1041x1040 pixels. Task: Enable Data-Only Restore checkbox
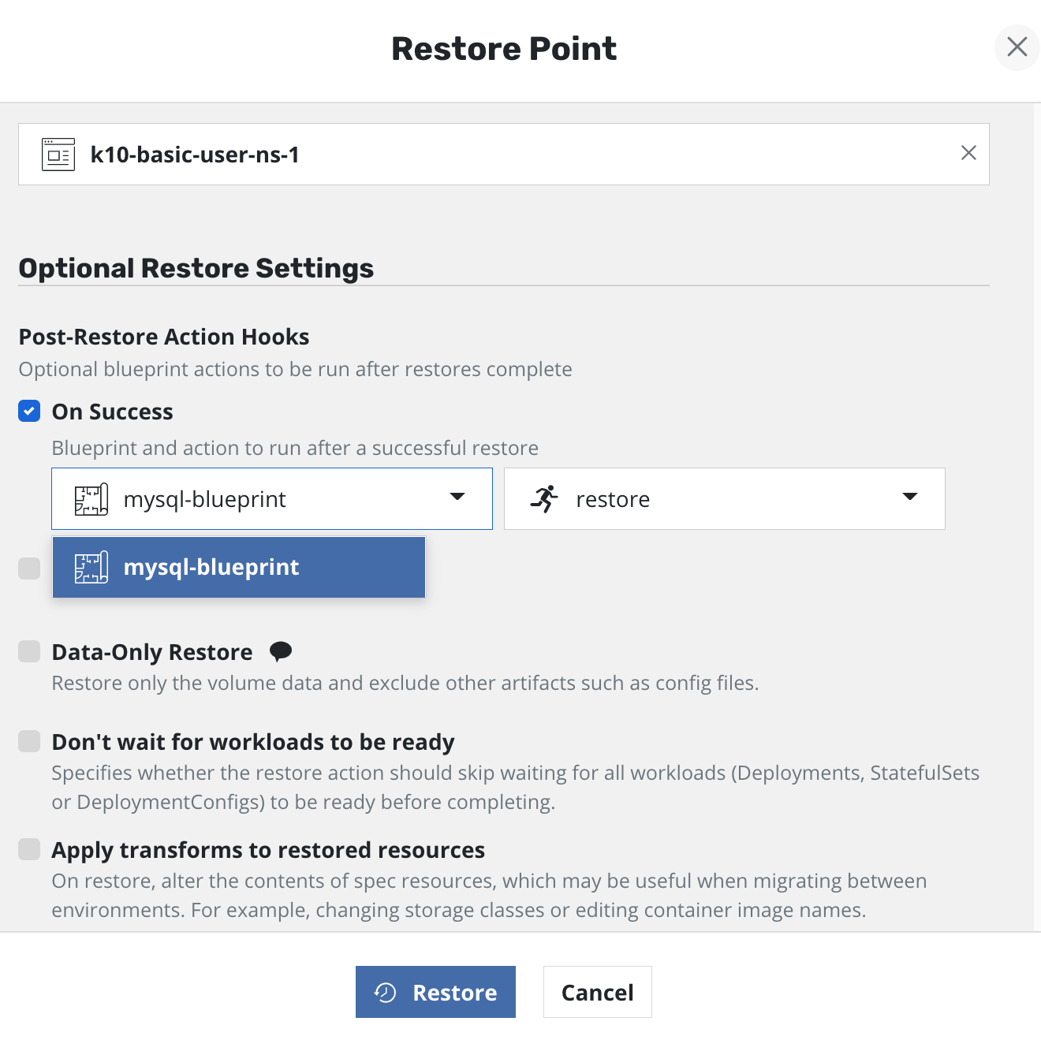coord(29,651)
